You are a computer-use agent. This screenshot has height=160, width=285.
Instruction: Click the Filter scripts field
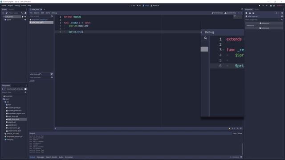click(x=41, y=16)
